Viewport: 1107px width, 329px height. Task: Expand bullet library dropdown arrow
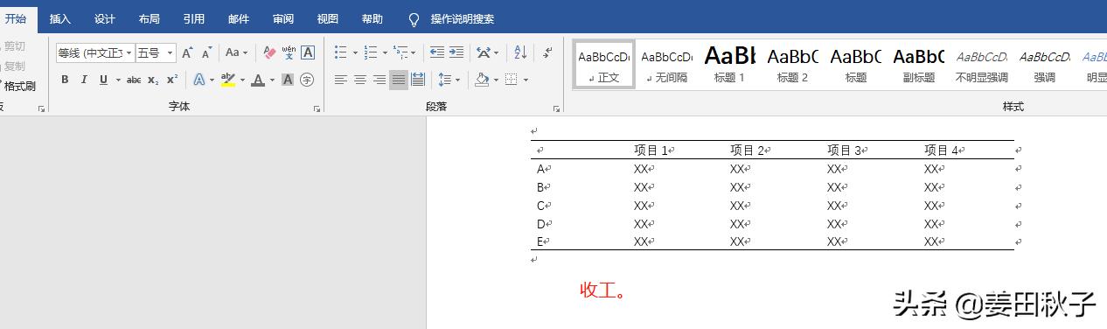355,52
